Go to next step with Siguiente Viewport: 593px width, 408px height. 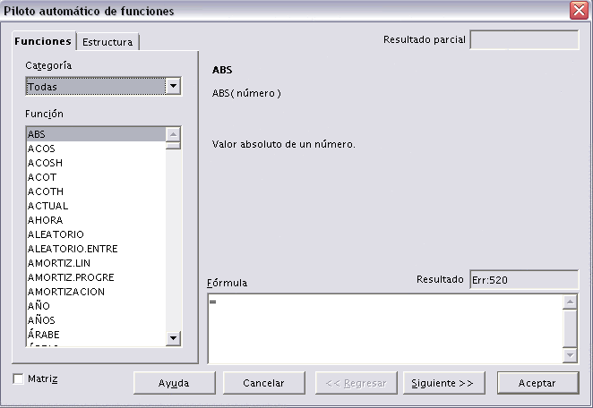point(443,383)
